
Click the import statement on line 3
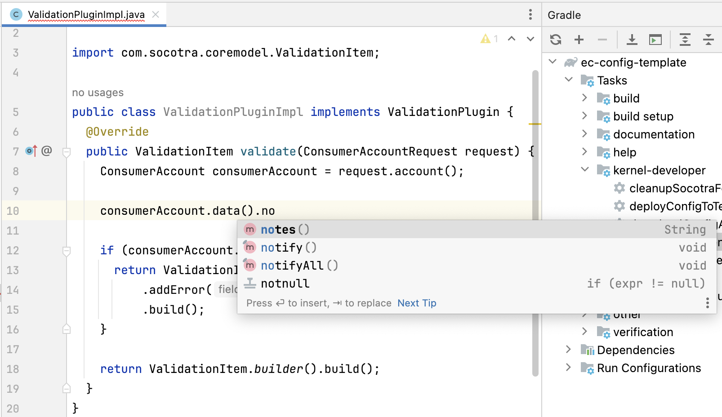(x=226, y=53)
